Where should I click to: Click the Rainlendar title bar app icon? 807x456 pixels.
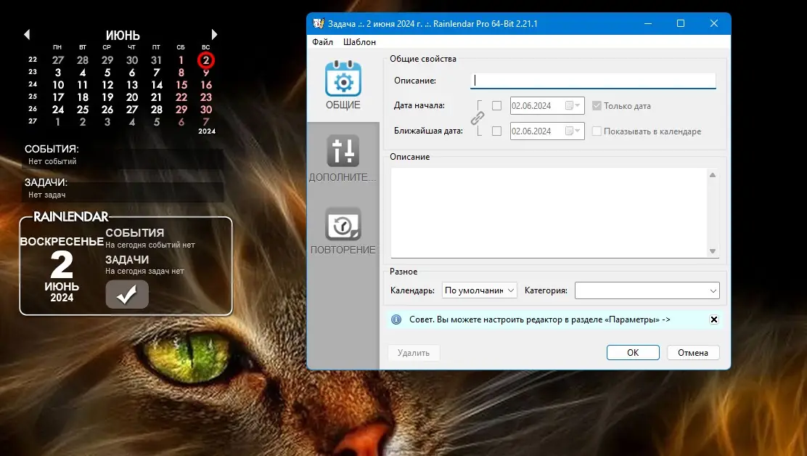[319, 24]
